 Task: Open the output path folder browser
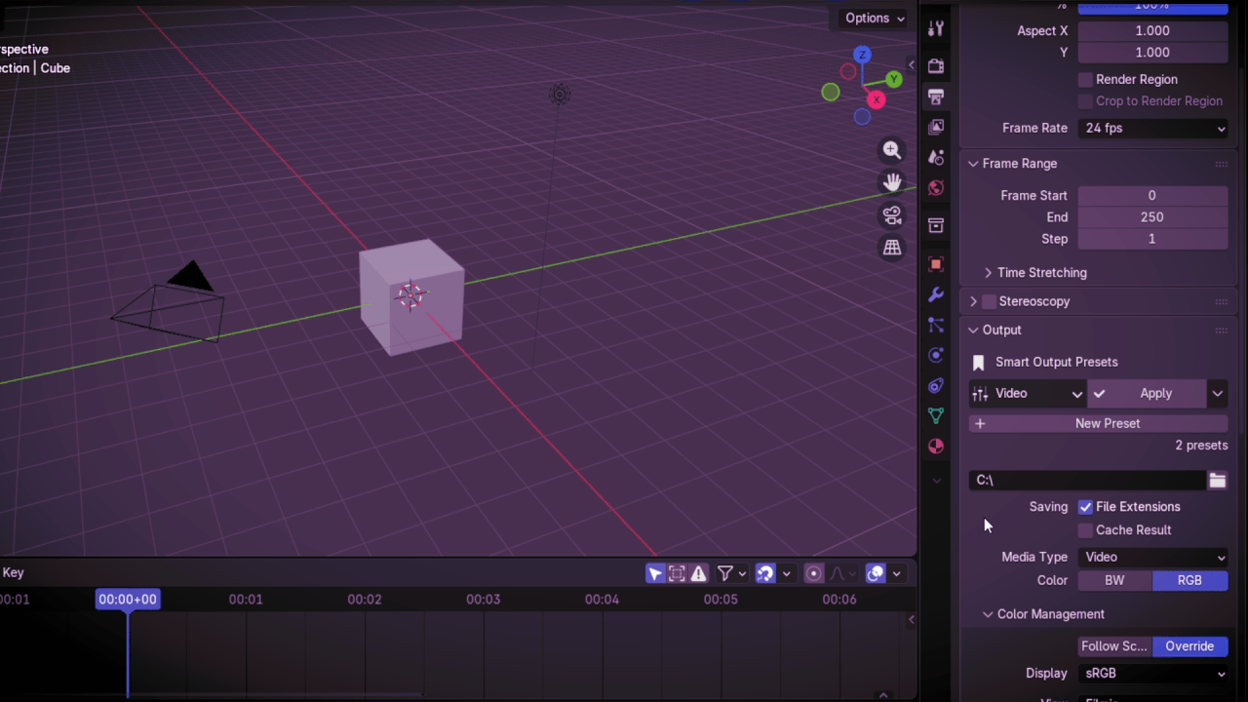(1218, 480)
